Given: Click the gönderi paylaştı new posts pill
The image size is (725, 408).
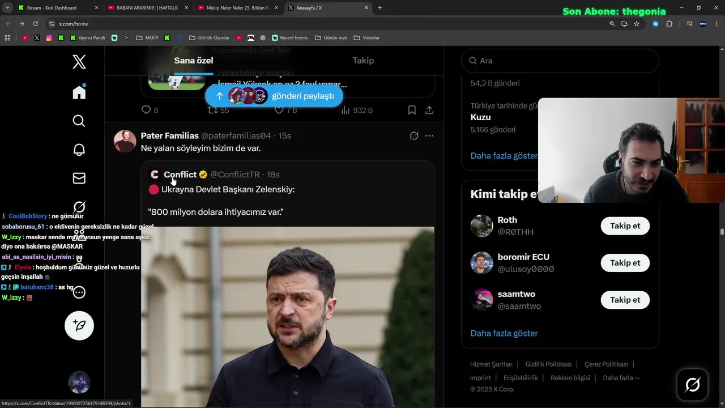Looking at the screenshot, I should tap(274, 96).
